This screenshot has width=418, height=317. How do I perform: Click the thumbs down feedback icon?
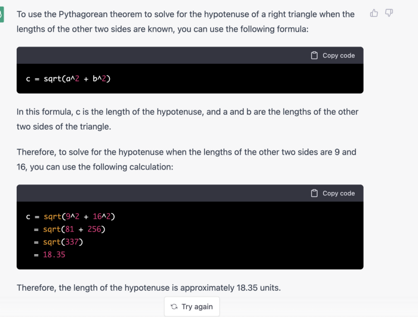[389, 13]
